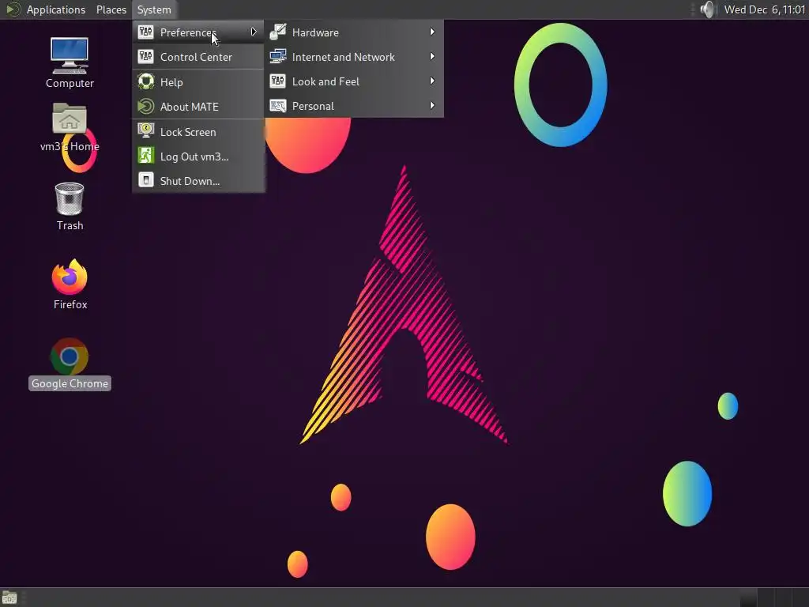Expand the Preferences submenu arrow
The image size is (809, 607).
coord(254,32)
